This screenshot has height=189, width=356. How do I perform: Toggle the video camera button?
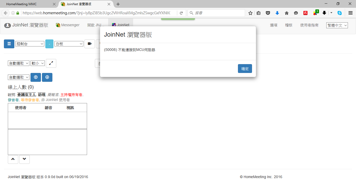[x=90, y=44]
